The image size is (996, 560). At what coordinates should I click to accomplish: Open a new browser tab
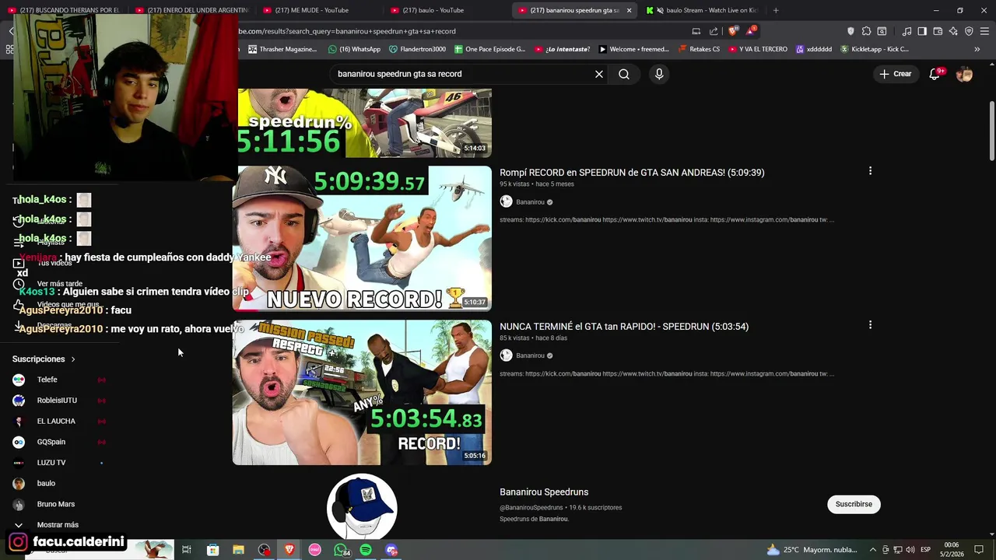pos(776,10)
